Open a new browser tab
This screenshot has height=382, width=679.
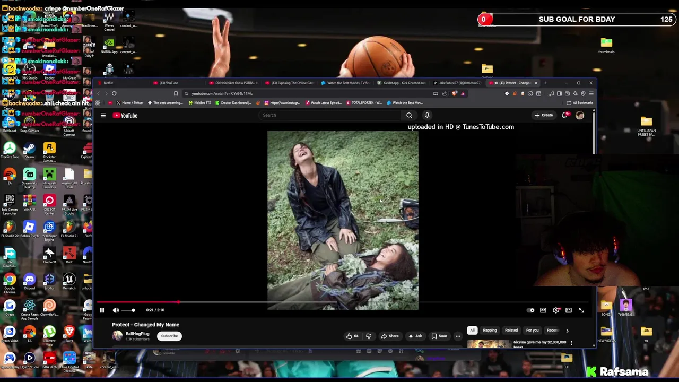coord(545,83)
